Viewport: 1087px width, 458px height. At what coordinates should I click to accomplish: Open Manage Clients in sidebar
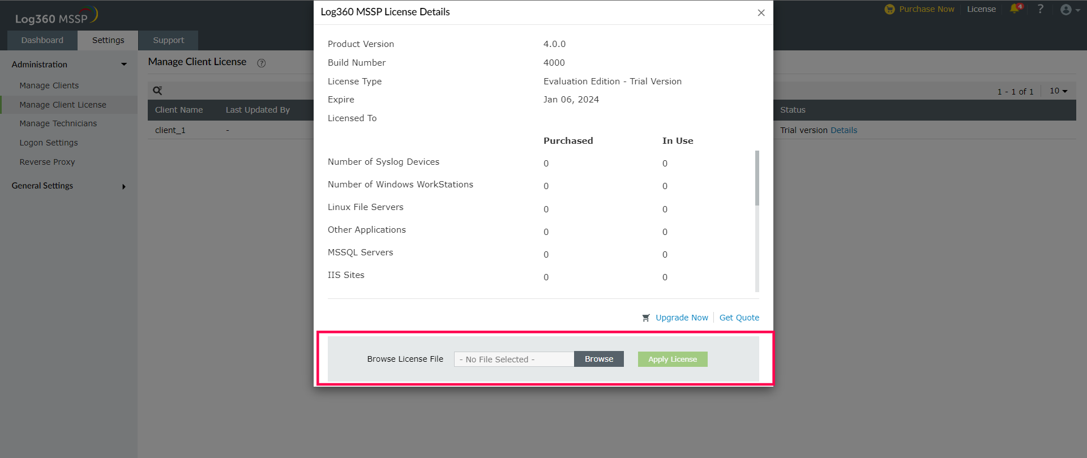point(49,85)
